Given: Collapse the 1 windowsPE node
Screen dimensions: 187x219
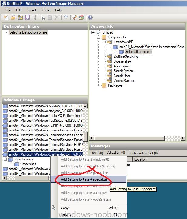Looking at the screenshot, I should pyautogui.click(x=104, y=42).
